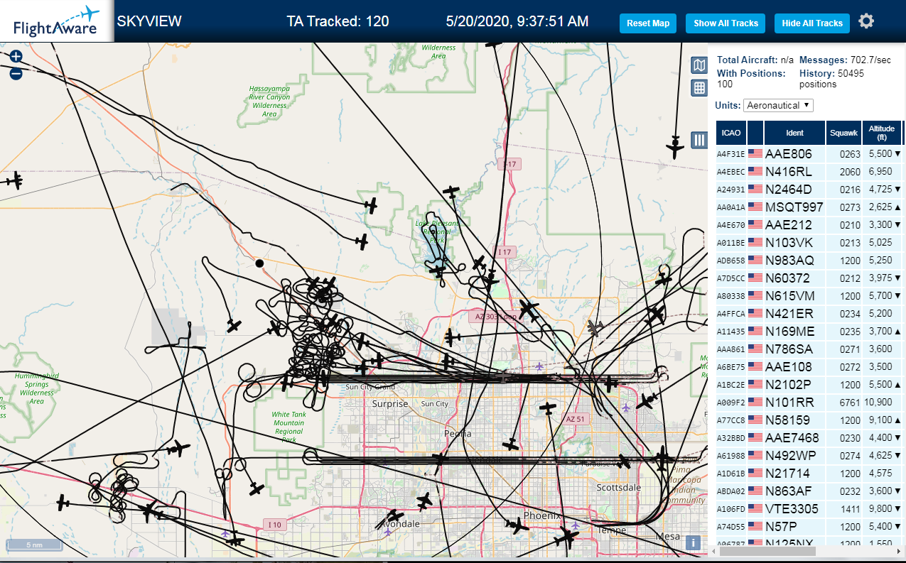Viewport: 906px width, 563px height.
Task: Click the TA Tracked: 120 counter
Action: click(x=338, y=21)
